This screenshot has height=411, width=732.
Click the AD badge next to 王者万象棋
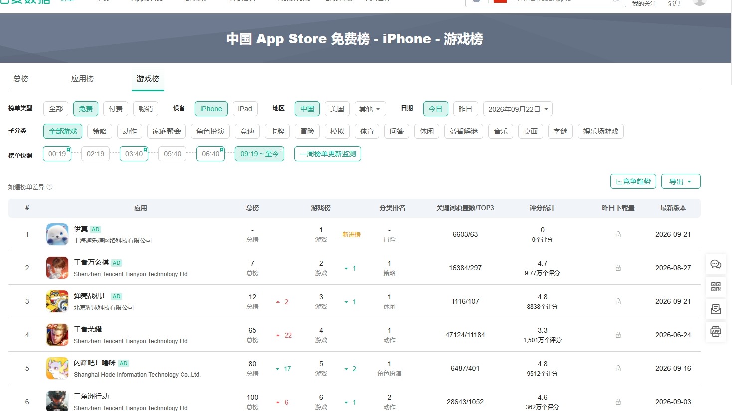[117, 263]
